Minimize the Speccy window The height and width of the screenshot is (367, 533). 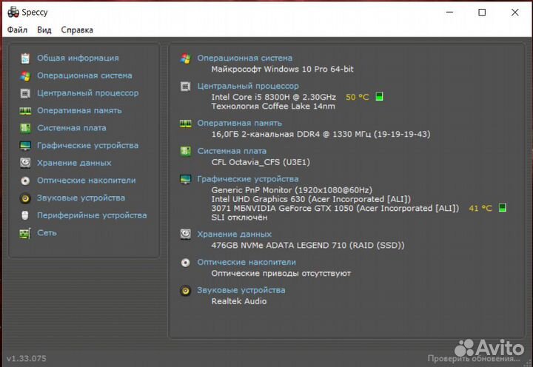tap(450, 13)
